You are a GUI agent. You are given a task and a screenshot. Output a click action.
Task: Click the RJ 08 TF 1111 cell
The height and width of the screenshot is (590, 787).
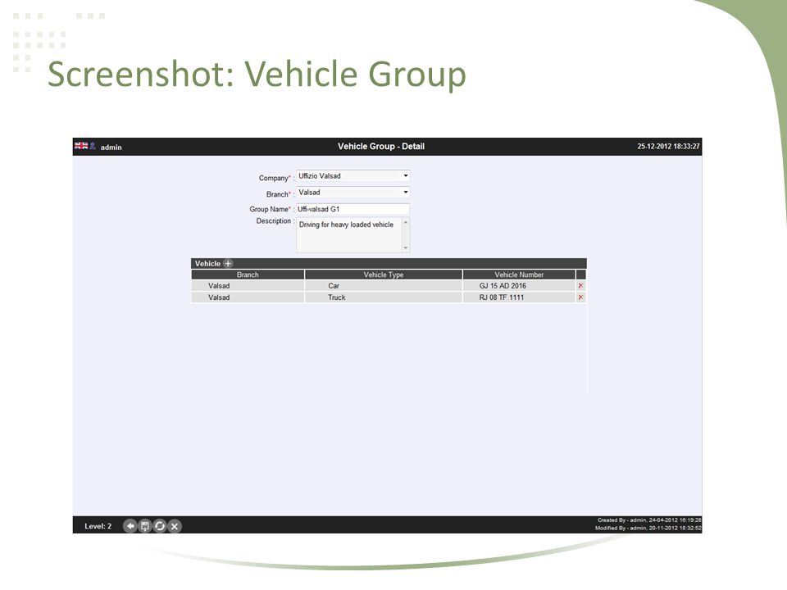tap(519, 297)
